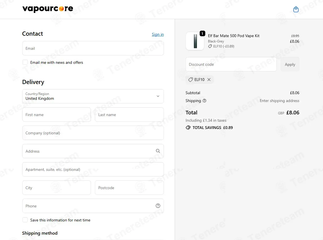Click the Enter shipping address text
This screenshot has height=240, width=323.
tap(279, 101)
